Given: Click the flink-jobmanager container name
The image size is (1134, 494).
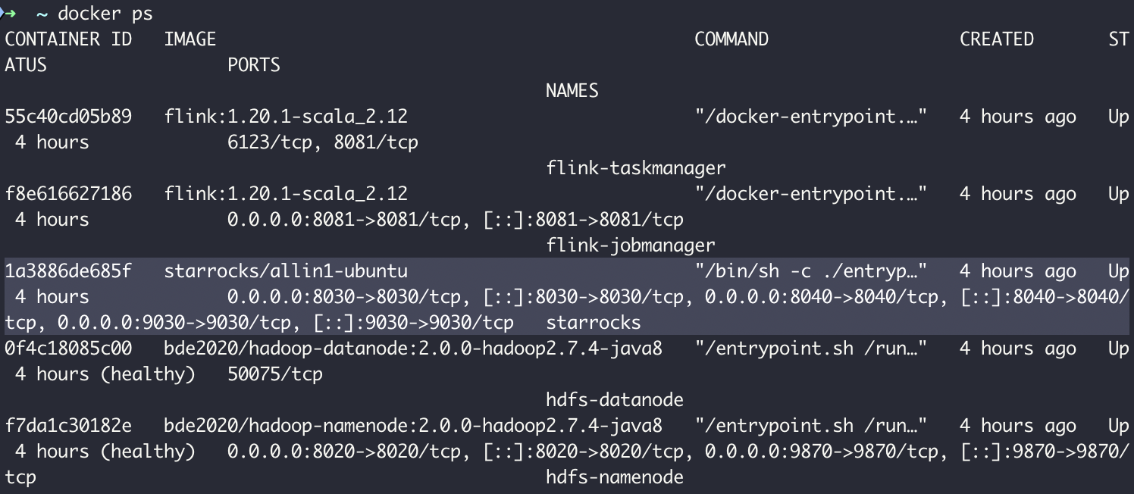Looking at the screenshot, I should point(631,245).
